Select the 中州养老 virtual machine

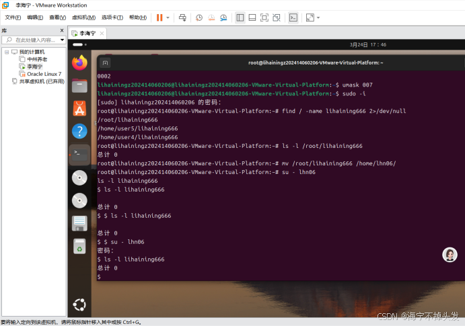[x=37, y=59]
